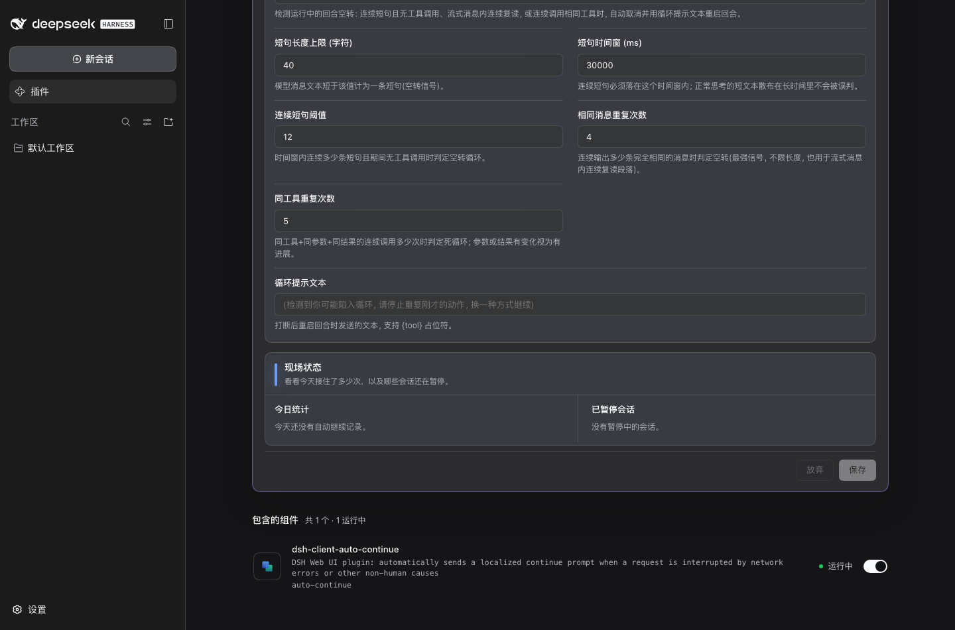Click the 已暂停会话 heading
The width and height of the screenshot is (955, 630).
(613, 410)
